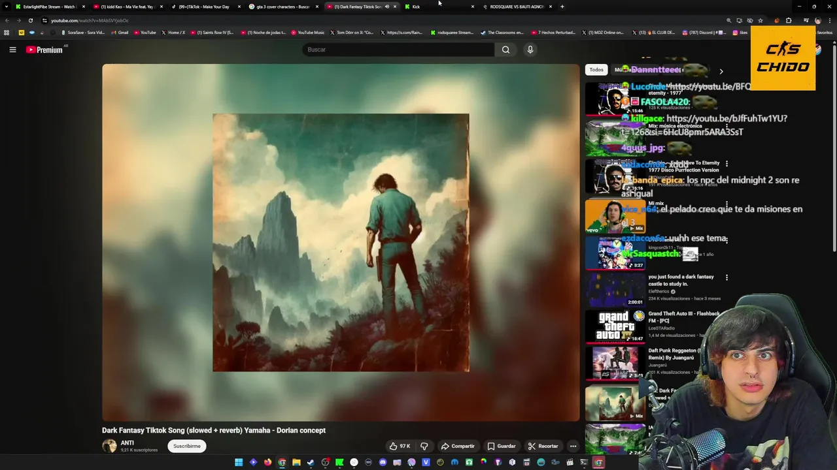The width and height of the screenshot is (837, 470).
Task: Open Saints Row IV bookmark
Action: coord(213,33)
